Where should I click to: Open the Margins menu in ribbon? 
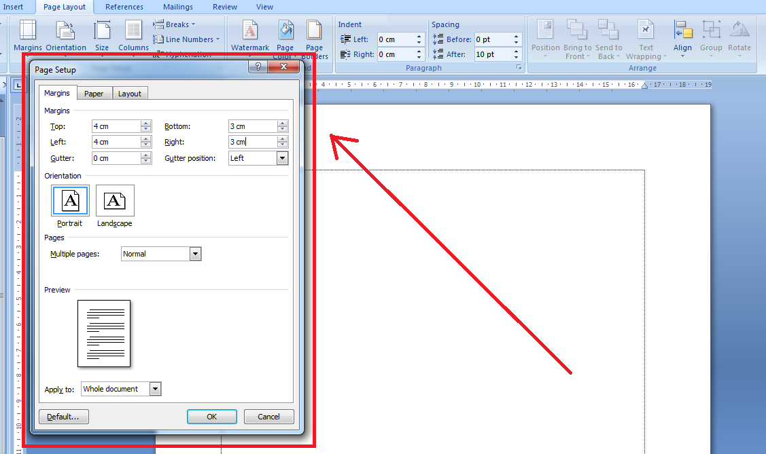point(27,35)
